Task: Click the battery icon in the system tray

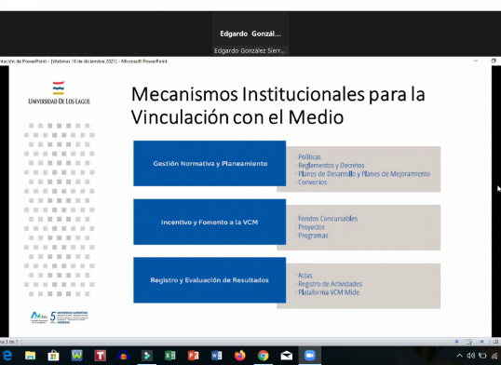Action: click(x=482, y=356)
